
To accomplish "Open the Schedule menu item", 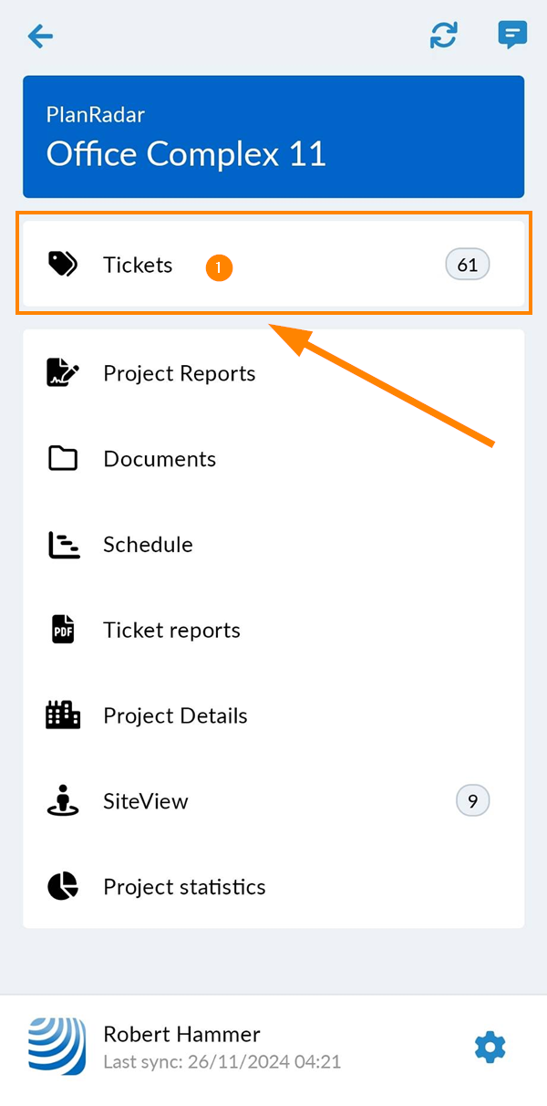I will point(273,545).
